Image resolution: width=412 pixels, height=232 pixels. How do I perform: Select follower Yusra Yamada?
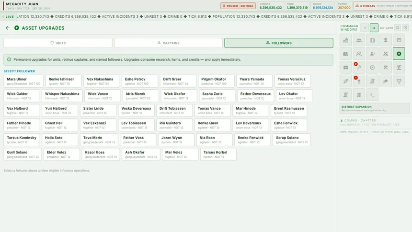[254, 81]
